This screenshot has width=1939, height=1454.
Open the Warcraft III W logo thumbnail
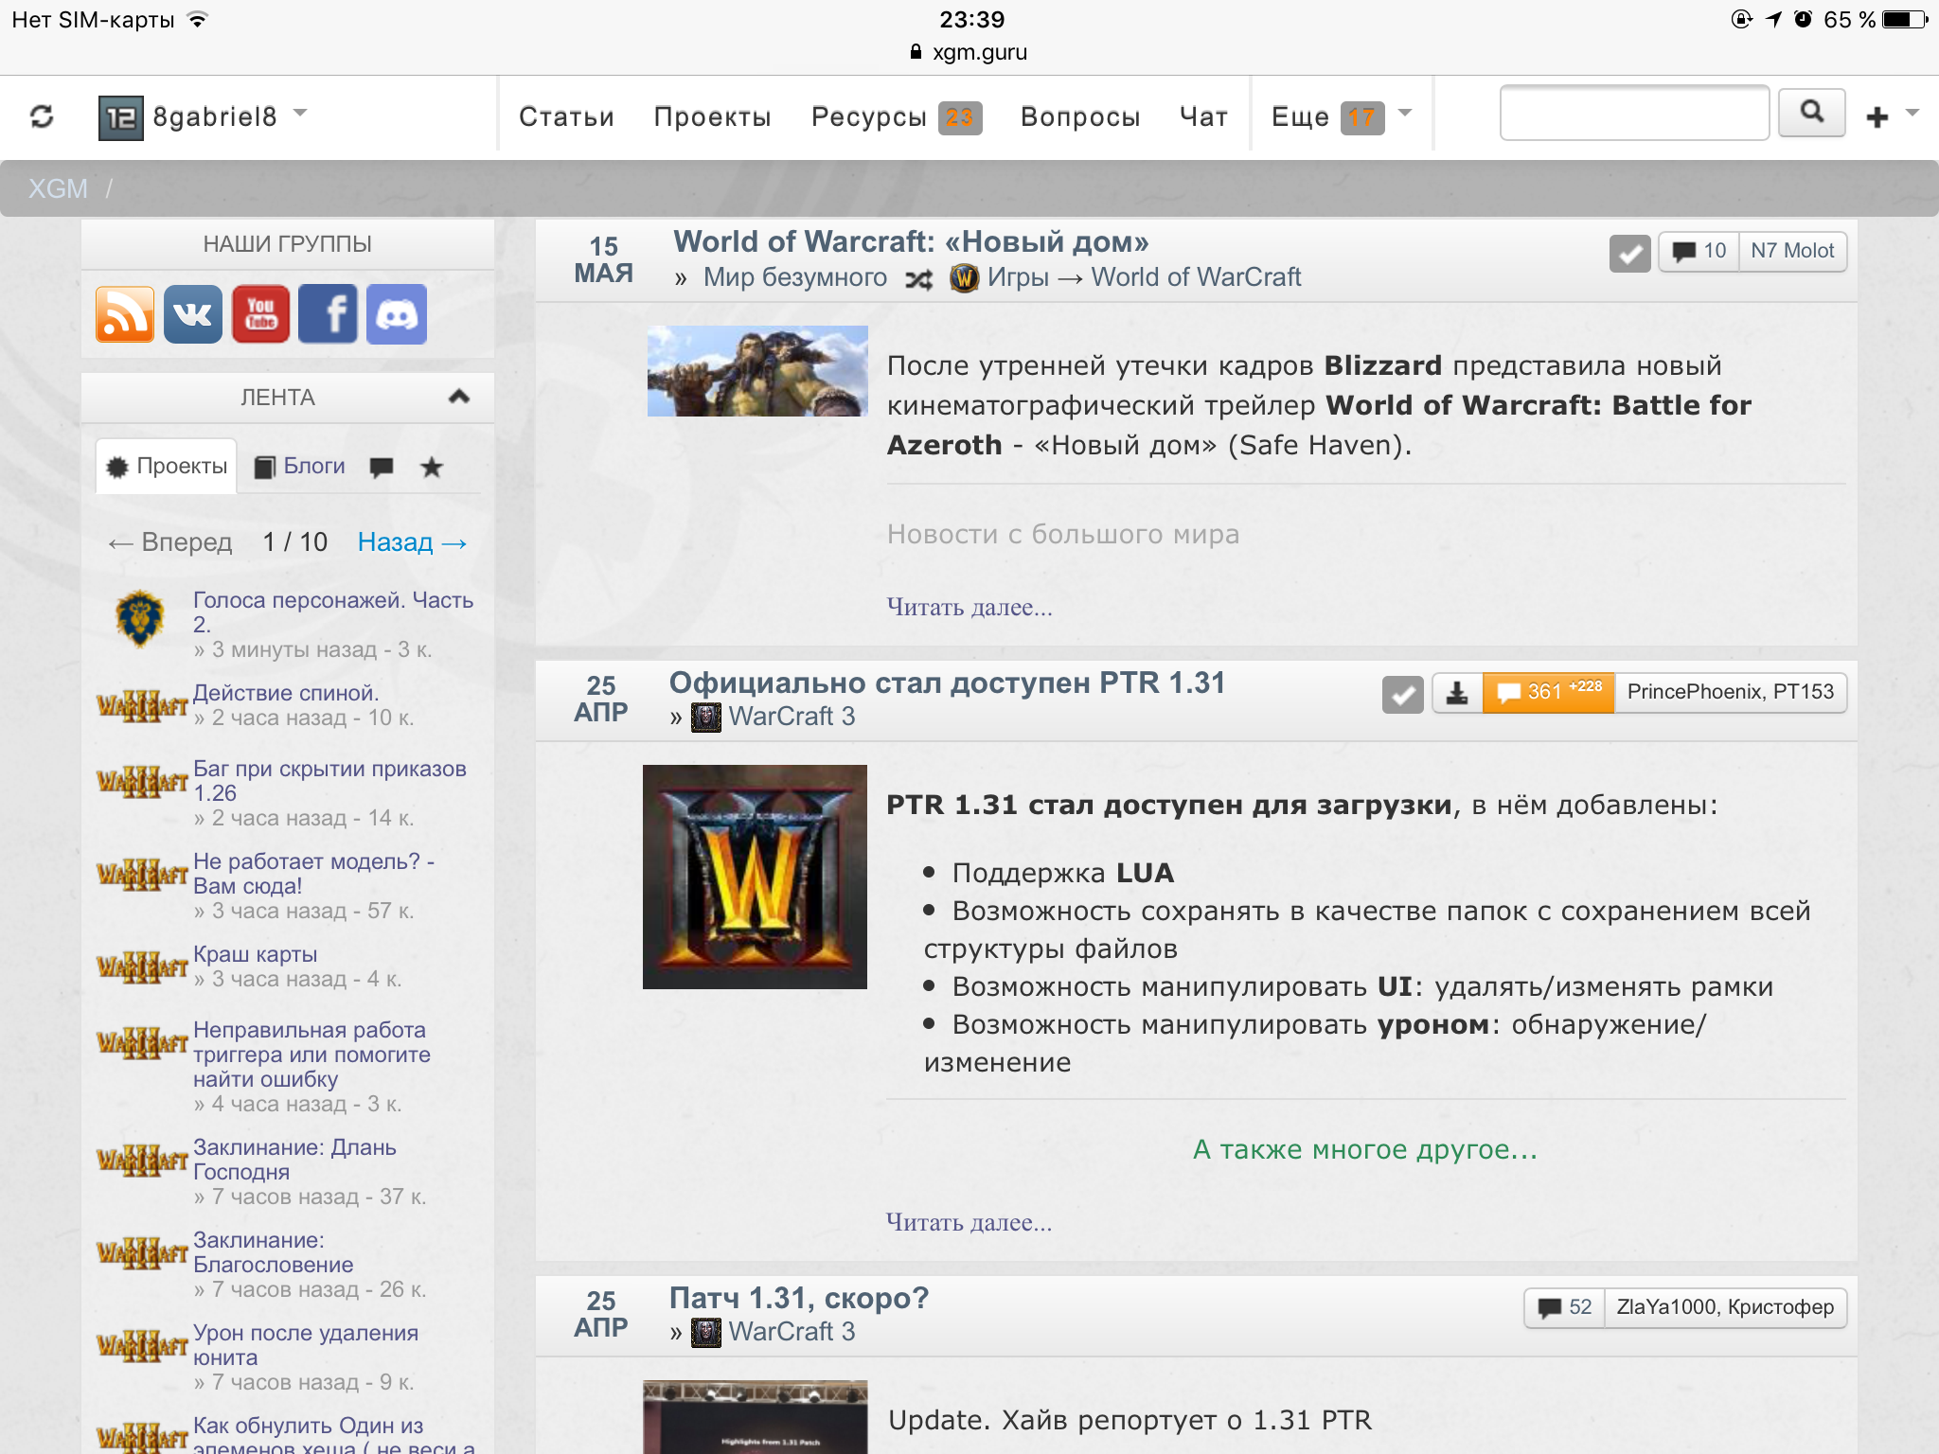755,877
